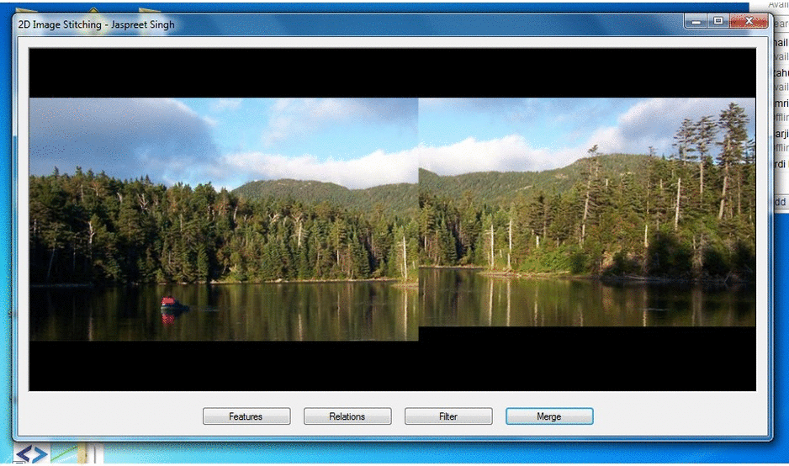Maximize the 2D Image Stitching window
Viewport: 789px width, 466px height.
click(x=718, y=21)
